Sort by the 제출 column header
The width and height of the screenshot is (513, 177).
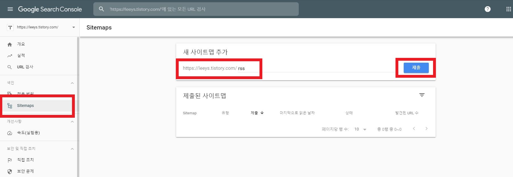pos(254,113)
